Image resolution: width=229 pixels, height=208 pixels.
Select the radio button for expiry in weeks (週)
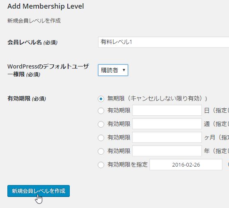point(101,124)
